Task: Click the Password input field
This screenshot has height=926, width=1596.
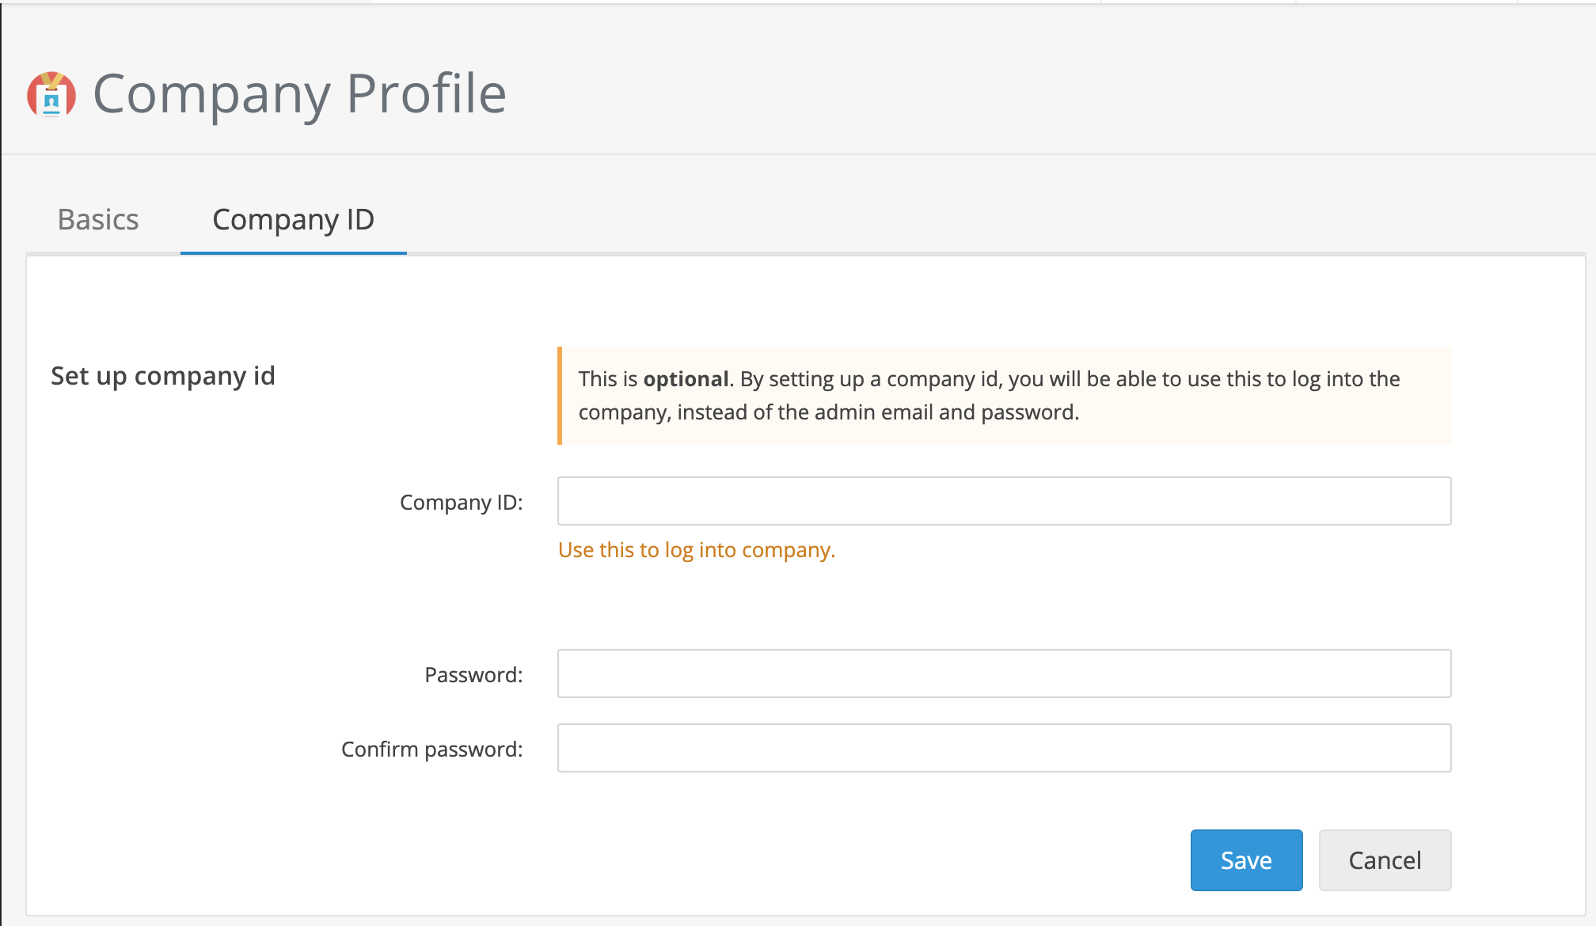Action: point(1004,674)
